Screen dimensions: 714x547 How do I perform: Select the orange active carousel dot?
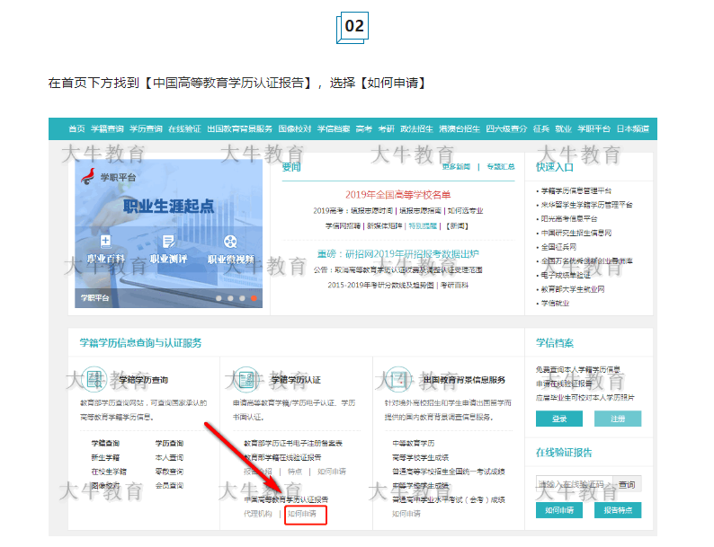254,298
